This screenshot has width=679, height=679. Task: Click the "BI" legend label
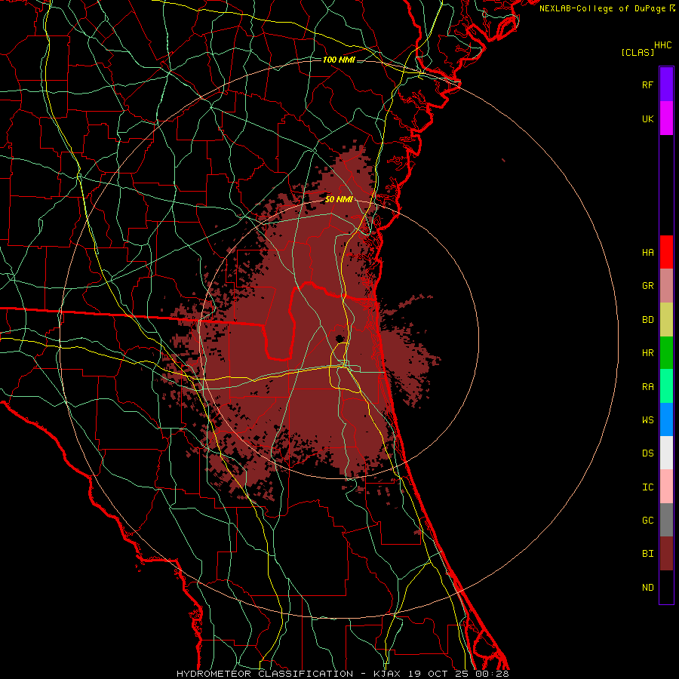647,554
